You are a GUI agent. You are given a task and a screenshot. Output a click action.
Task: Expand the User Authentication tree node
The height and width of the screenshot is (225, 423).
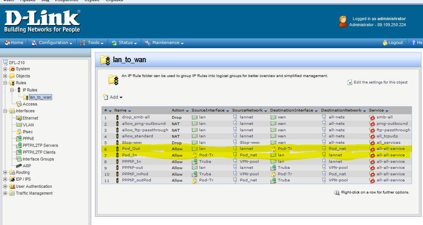[x=5, y=186]
